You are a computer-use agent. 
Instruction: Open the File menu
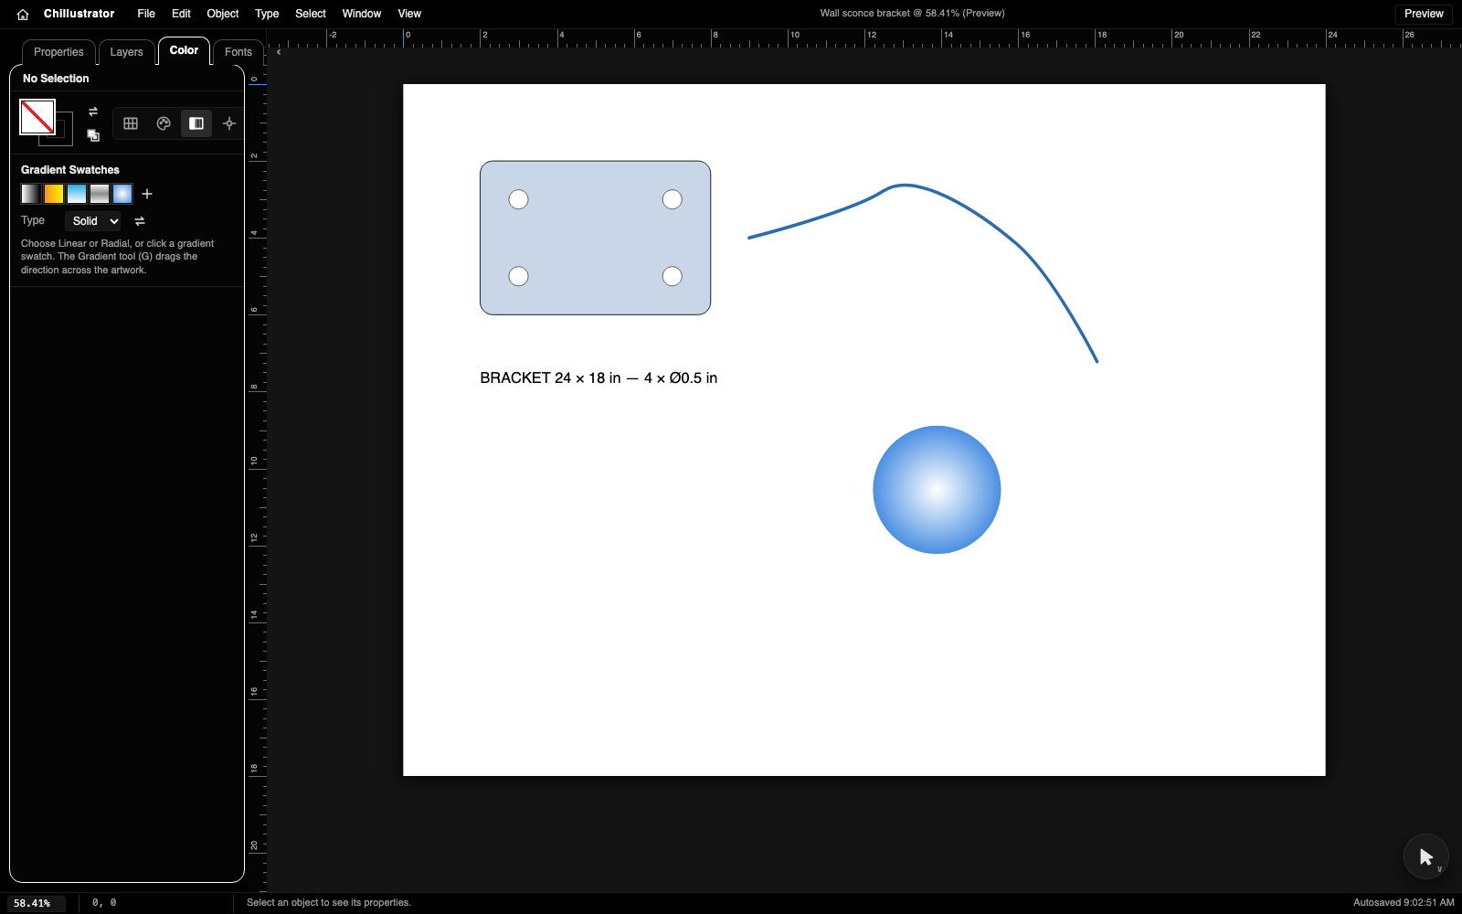[x=146, y=14]
